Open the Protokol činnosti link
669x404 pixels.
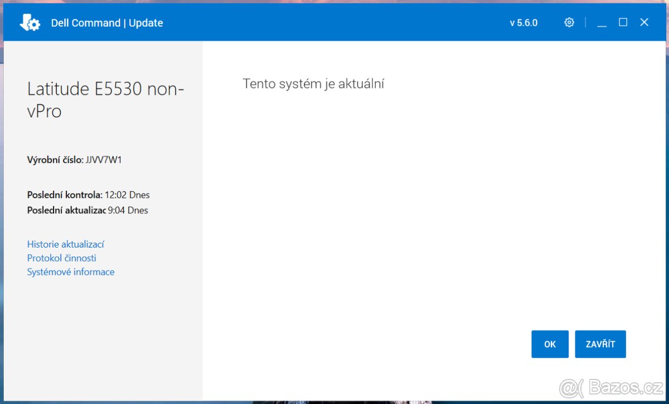(x=61, y=258)
